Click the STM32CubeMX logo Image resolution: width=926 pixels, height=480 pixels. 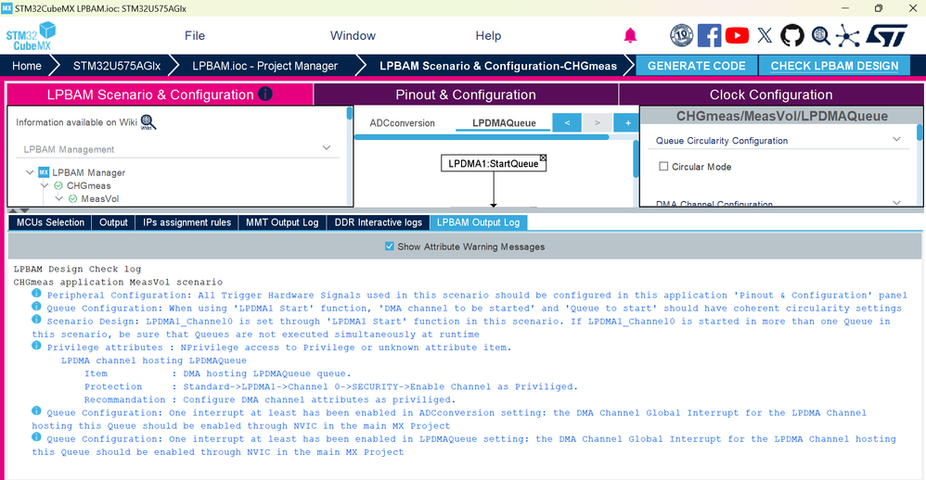click(31, 36)
